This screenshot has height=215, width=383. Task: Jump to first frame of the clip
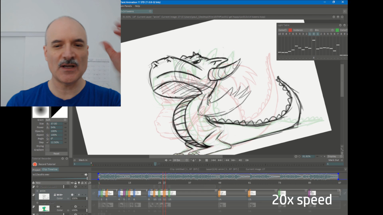pyautogui.click(x=213, y=160)
